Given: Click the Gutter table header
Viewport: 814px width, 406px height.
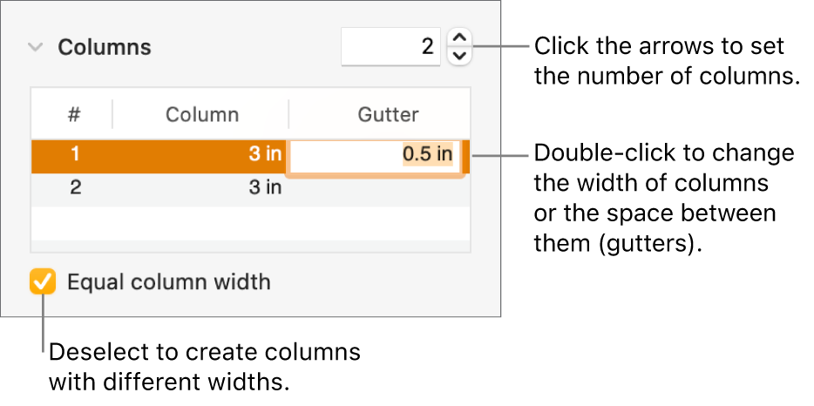Looking at the screenshot, I should coord(388,114).
